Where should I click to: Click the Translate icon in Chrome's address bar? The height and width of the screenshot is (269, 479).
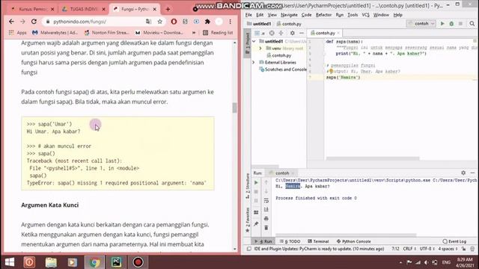pos(148,22)
